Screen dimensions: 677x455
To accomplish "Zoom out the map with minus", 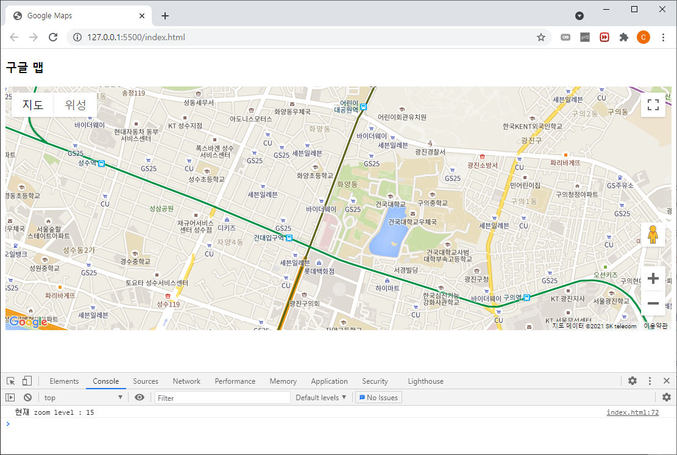I will coord(653,303).
